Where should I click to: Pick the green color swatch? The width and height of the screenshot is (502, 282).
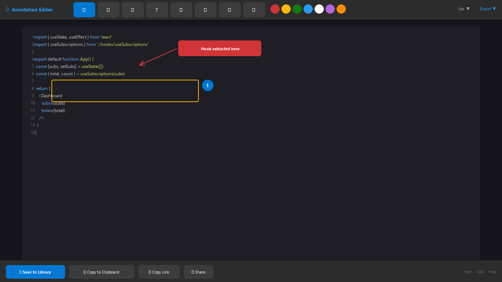297,9
